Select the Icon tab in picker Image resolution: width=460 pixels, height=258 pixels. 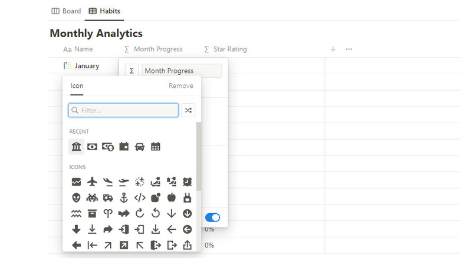77,85
